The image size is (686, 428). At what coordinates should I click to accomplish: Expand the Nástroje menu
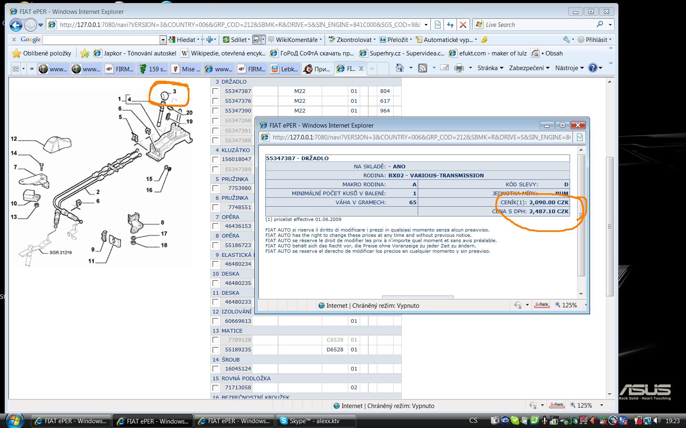coord(569,68)
